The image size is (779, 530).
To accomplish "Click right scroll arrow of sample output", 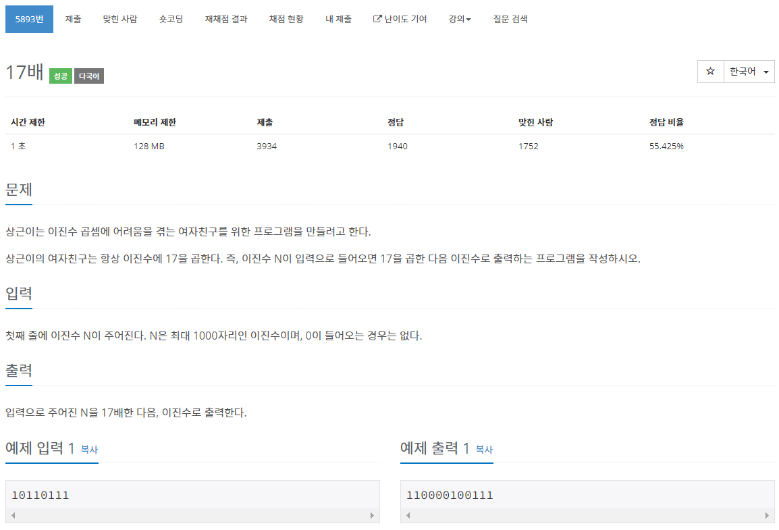I will (x=767, y=516).
